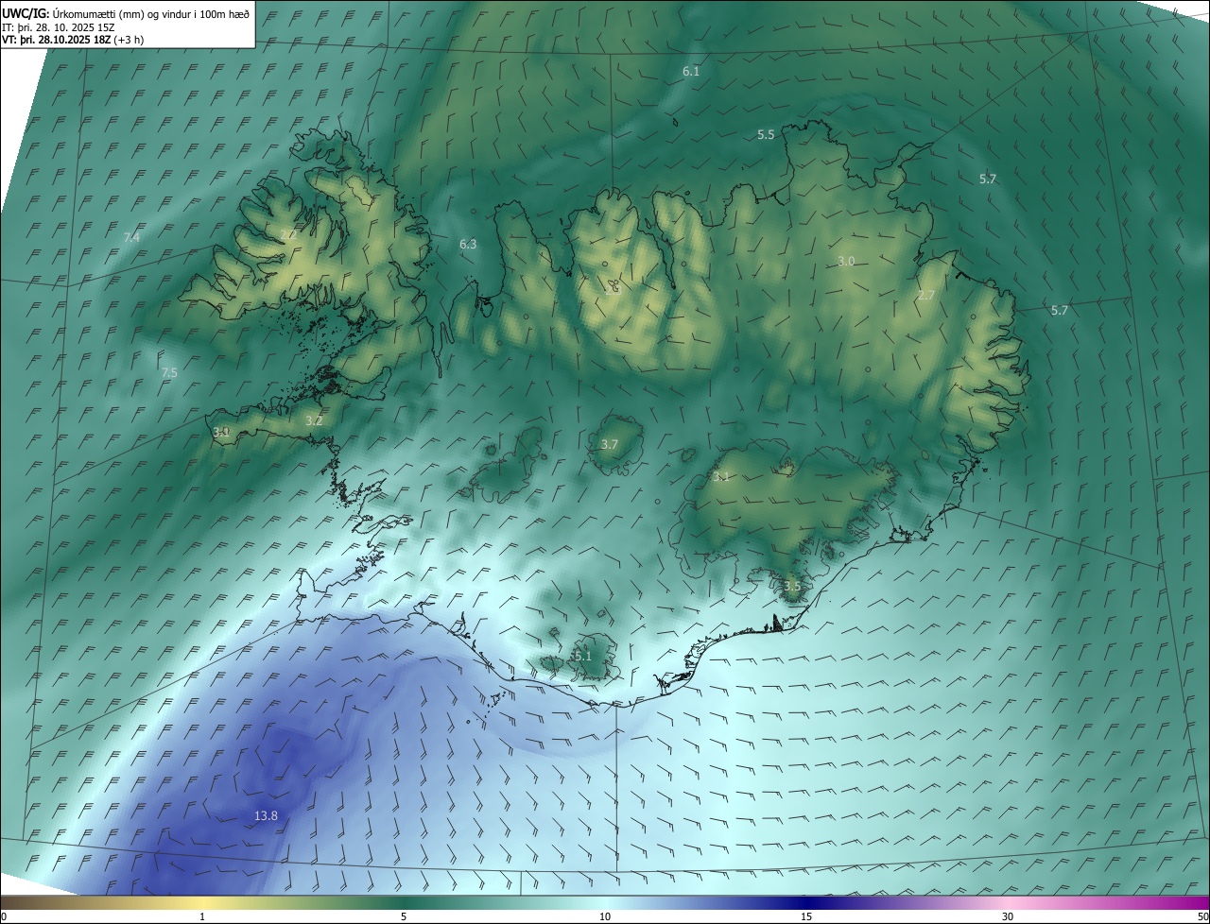Click the "VT: þri. 28.10.2025 18Z" valid time
1210x924 pixels.
point(56,40)
